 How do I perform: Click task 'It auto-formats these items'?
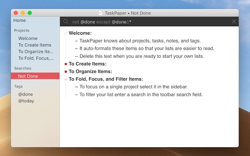click(x=147, y=48)
